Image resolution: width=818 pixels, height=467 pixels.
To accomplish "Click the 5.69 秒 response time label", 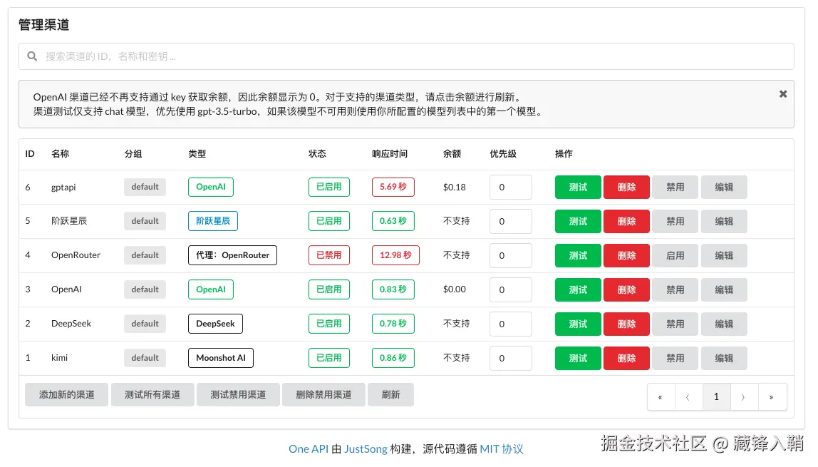I will click(x=393, y=187).
